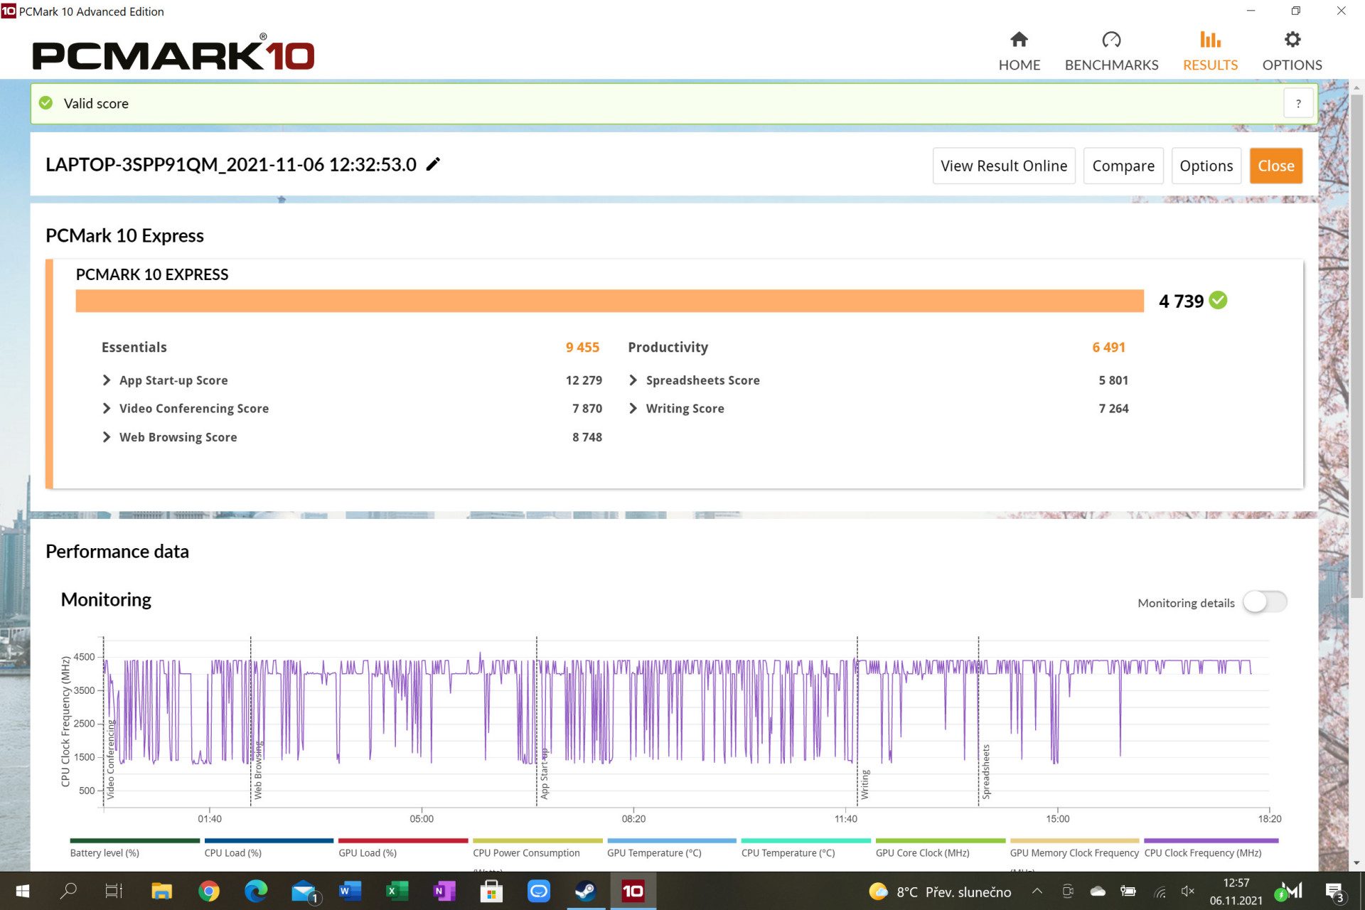This screenshot has height=910, width=1365.
Task: Click the PCMark 10 taskbar icon
Action: click(x=633, y=891)
